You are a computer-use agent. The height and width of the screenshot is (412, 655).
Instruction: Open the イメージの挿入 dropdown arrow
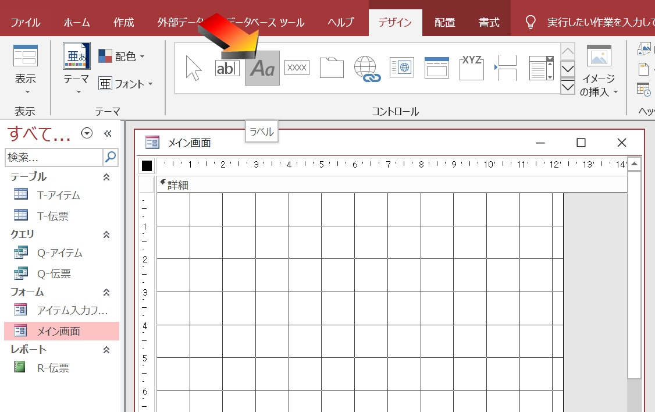pyautogui.click(x=615, y=92)
